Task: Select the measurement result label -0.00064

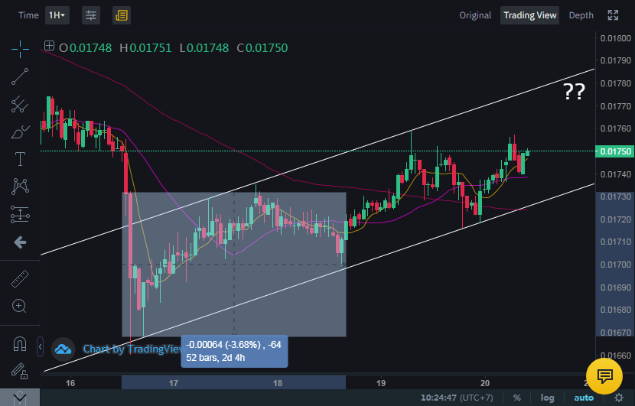Action: [x=234, y=351]
